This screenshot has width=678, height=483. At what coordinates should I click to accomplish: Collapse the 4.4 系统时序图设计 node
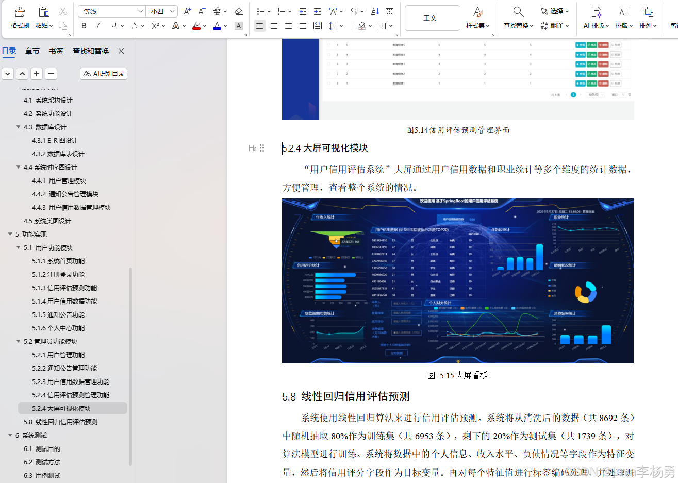[x=19, y=167]
